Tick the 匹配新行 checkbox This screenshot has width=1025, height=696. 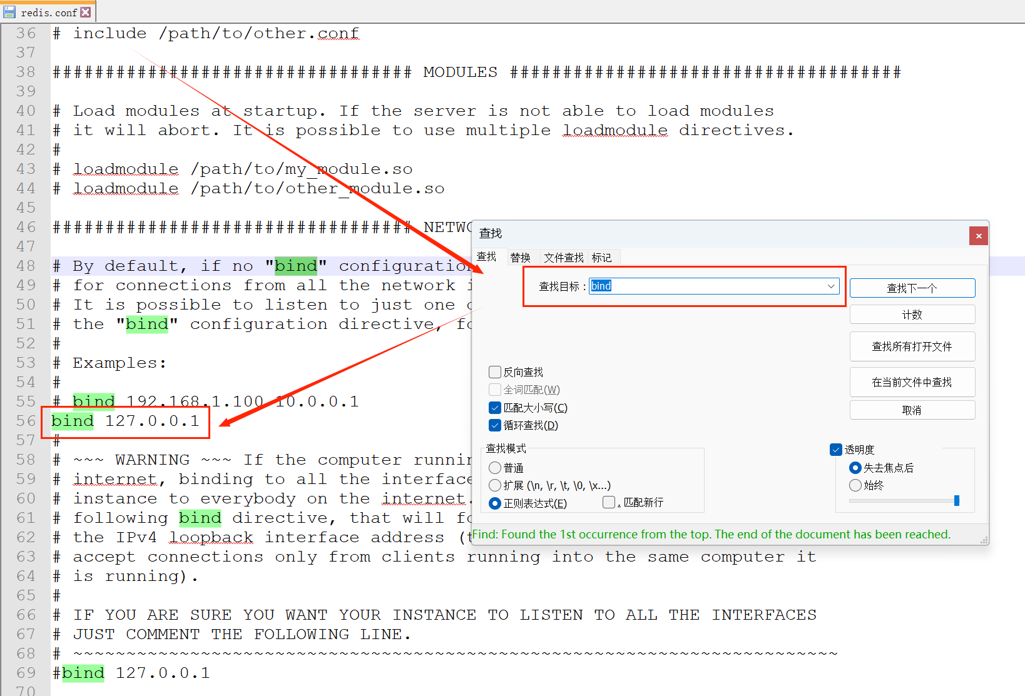click(x=609, y=502)
